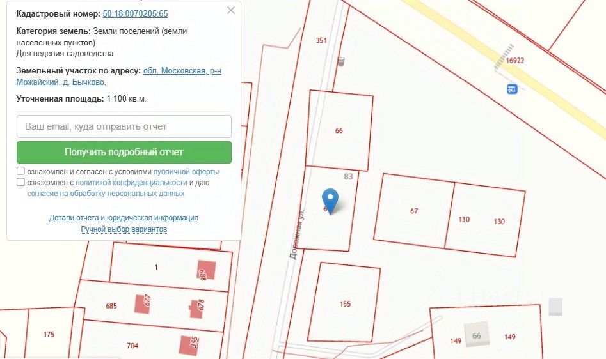Agree to the public offer checkbox
606x359 pixels.
coord(20,171)
